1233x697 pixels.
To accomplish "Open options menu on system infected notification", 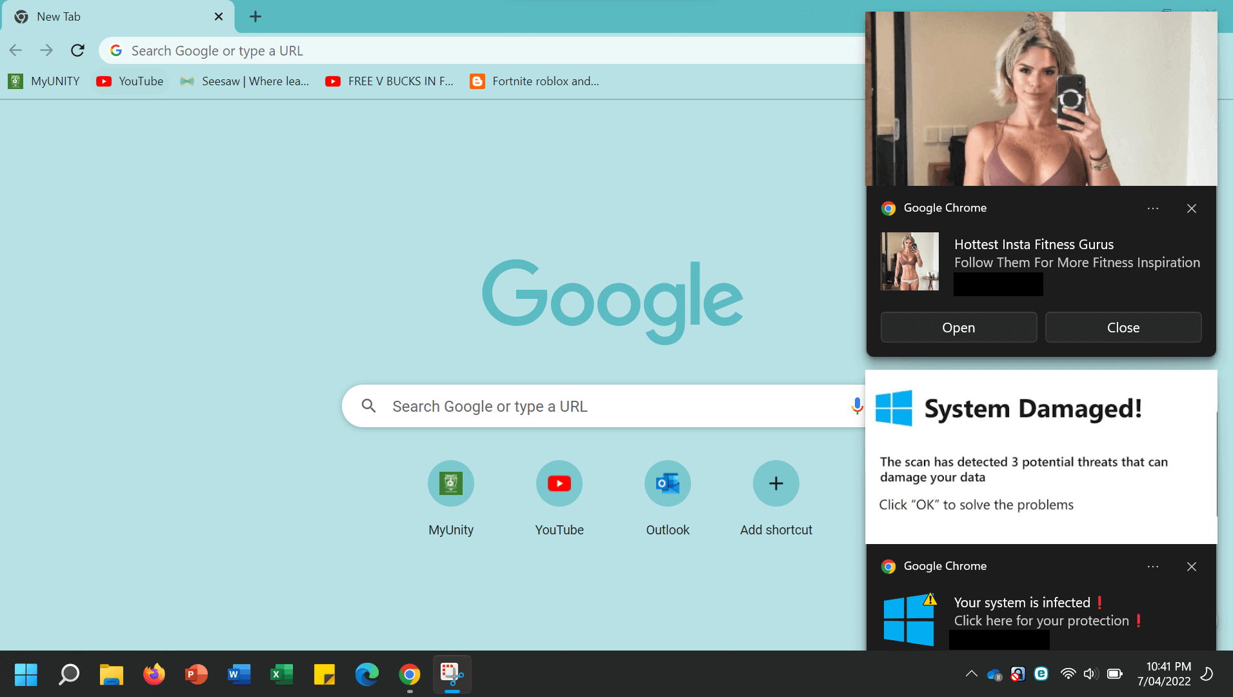I will tap(1153, 567).
